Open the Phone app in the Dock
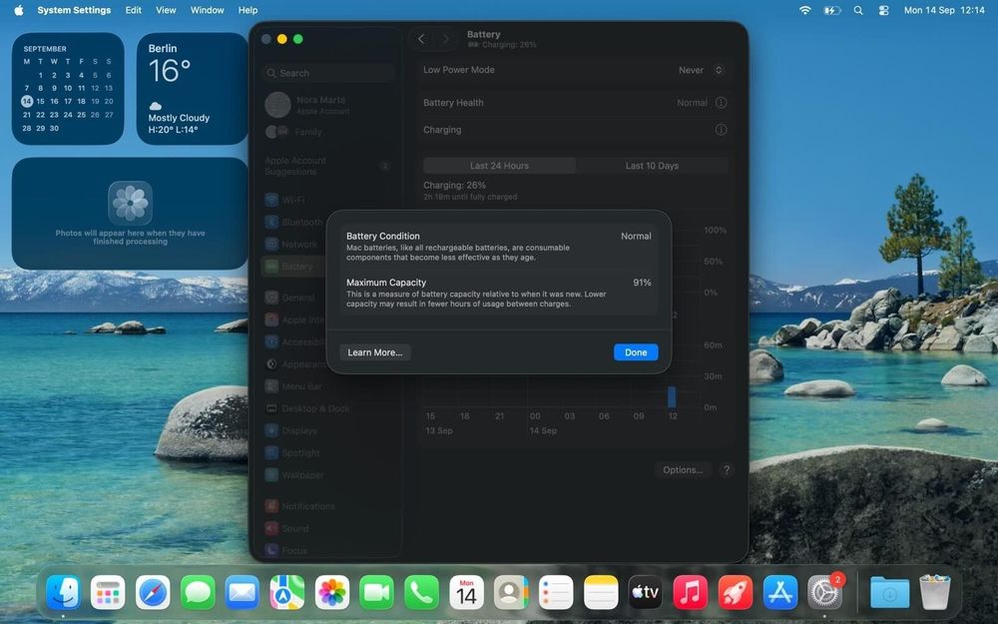This screenshot has width=998, height=624. pyautogui.click(x=421, y=592)
